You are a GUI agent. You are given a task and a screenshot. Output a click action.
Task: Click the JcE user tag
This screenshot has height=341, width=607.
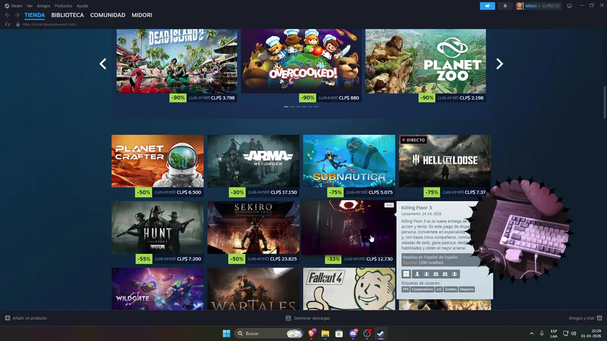click(439, 289)
